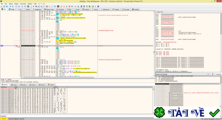Open the File menu
The height and width of the screenshot is (120, 222).
(x=2, y=4)
